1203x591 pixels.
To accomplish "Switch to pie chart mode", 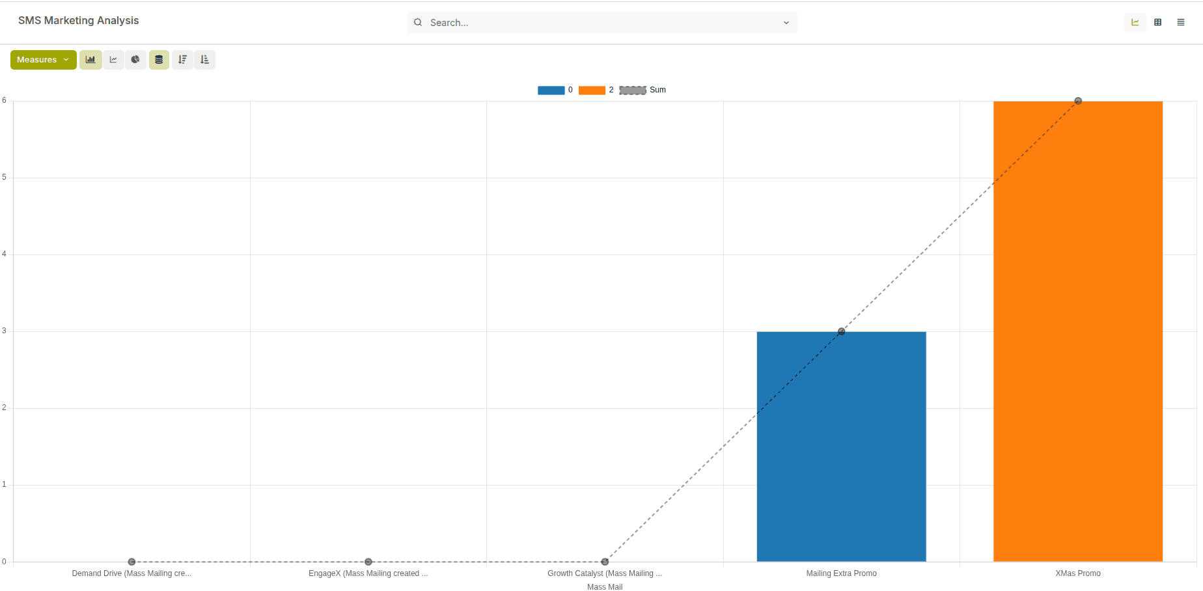I will point(135,60).
